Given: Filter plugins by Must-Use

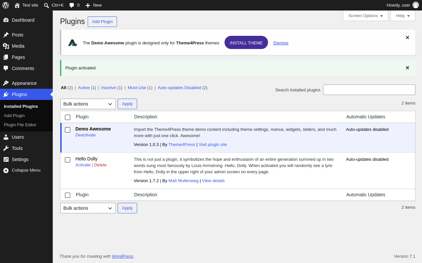Looking at the screenshot, I should tap(137, 88).
